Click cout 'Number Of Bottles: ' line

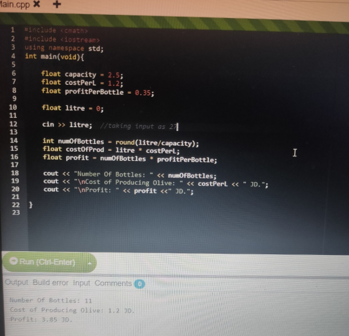click(x=130, y=175)
